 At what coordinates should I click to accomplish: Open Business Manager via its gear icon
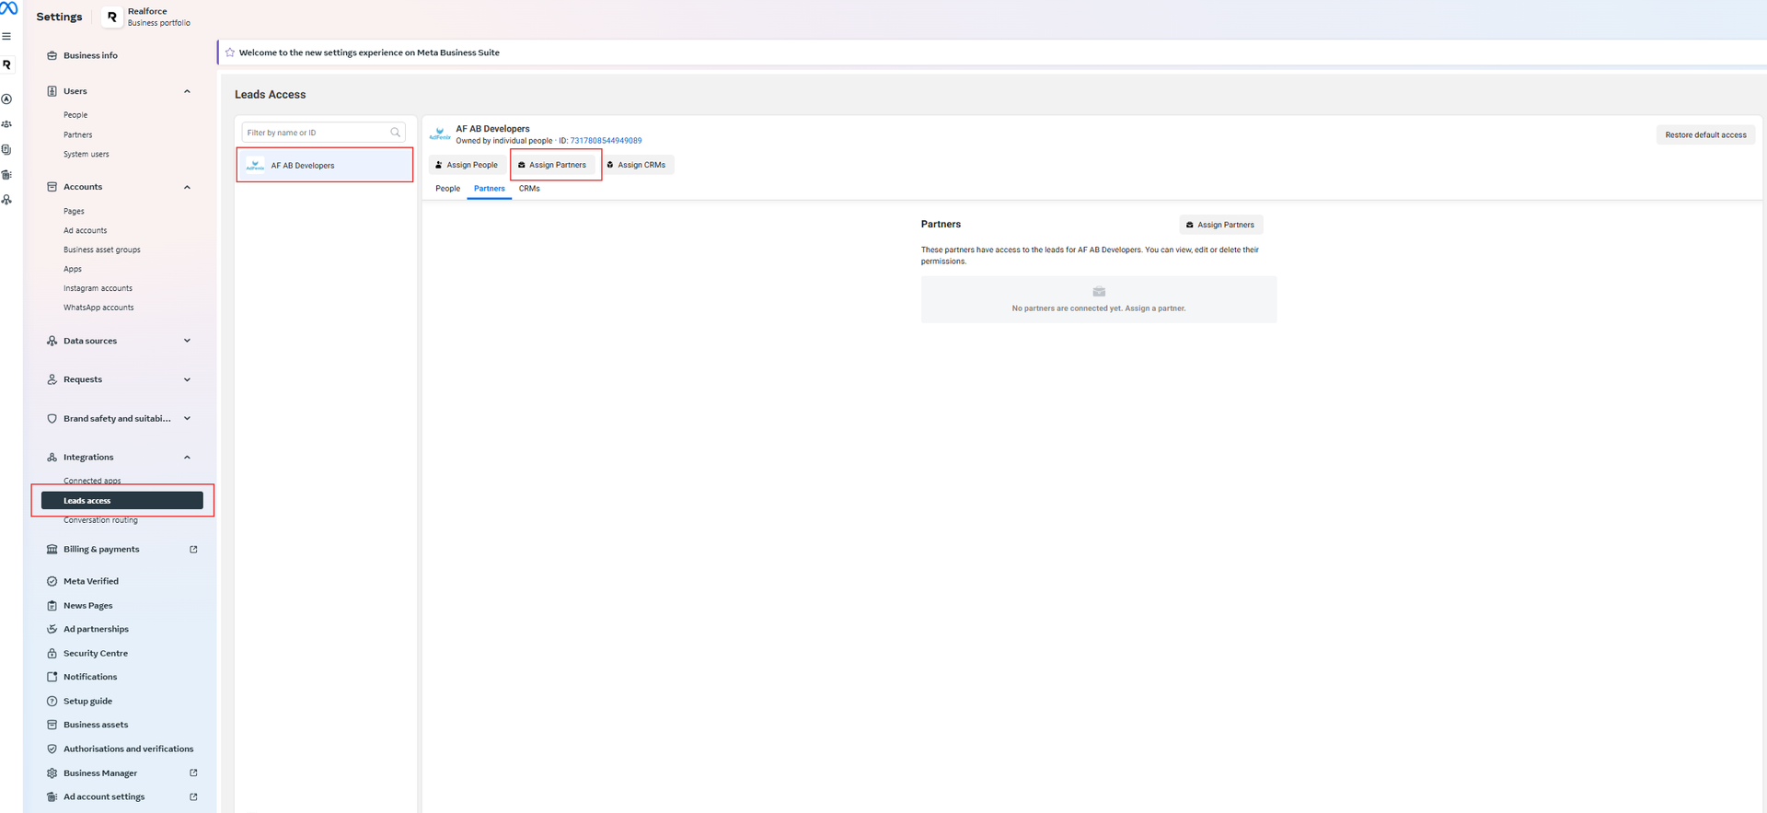click(x=52, y=772)
